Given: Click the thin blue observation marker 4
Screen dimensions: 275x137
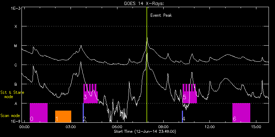Looking at the screenshot, I should [182, 116].
